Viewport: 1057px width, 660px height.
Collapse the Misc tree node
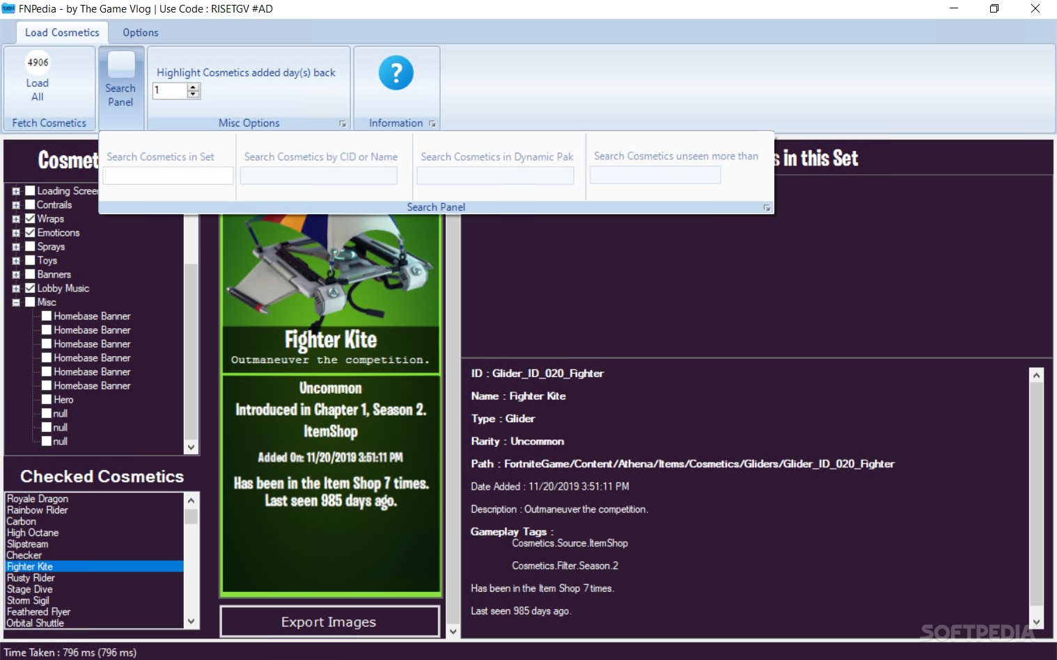click(16, 303)
